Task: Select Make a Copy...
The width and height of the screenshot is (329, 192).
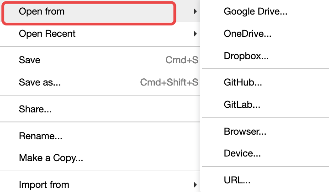Action: coord(51,158)
